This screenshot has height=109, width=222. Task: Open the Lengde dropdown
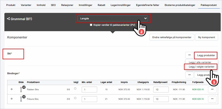pyautogui.click(x=112, y=19)
